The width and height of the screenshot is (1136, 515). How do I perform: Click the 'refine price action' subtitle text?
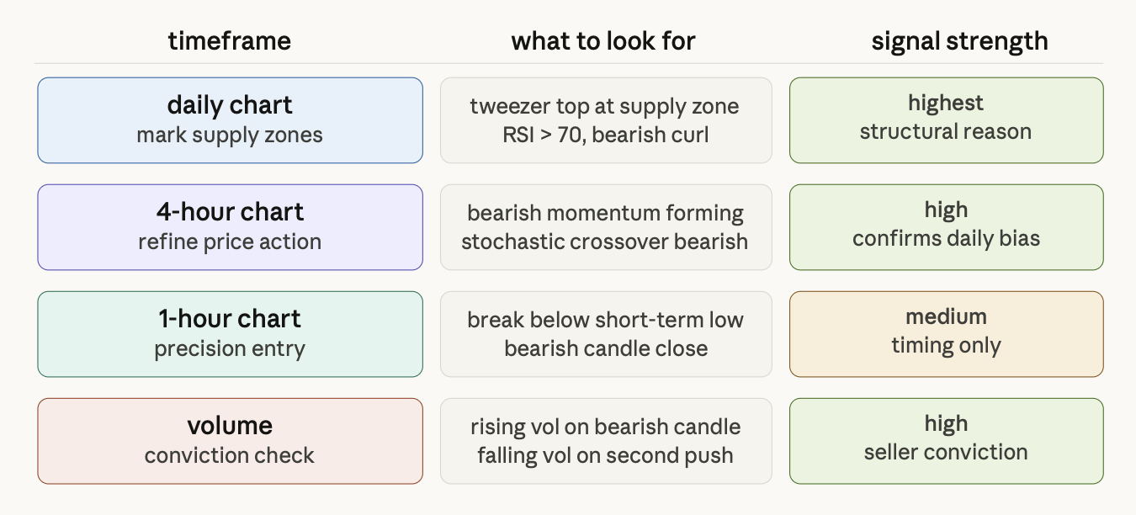pyautogui.click(x=230, y=242)
